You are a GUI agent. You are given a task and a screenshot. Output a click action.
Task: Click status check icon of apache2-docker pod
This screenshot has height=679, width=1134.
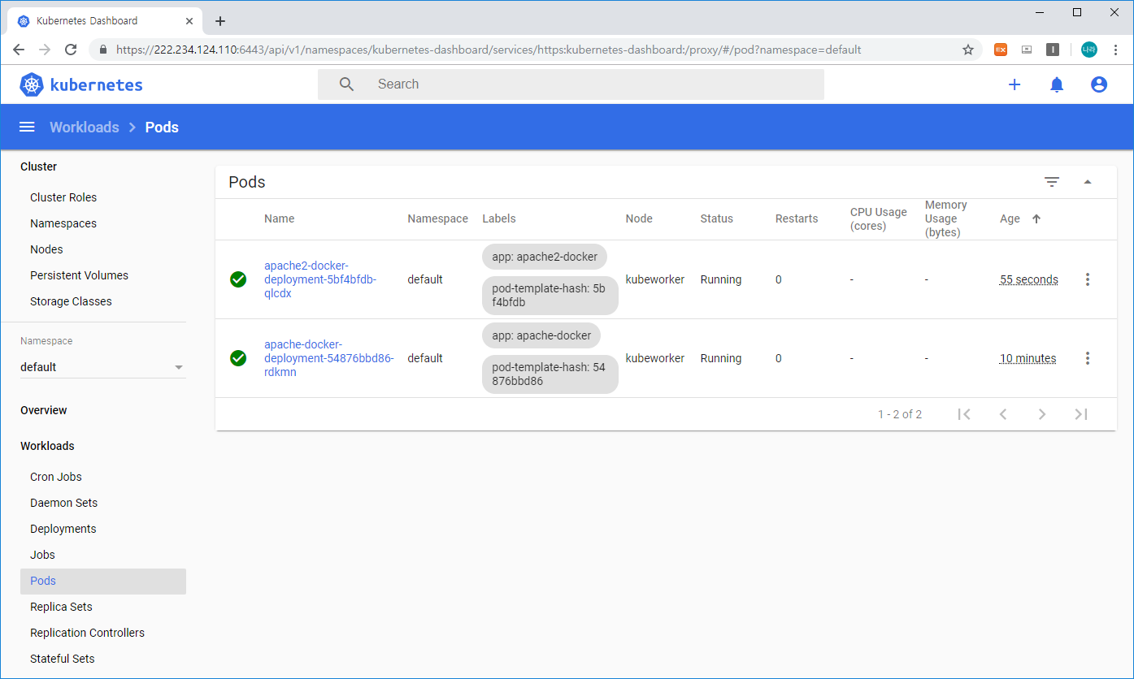[238, 279]
